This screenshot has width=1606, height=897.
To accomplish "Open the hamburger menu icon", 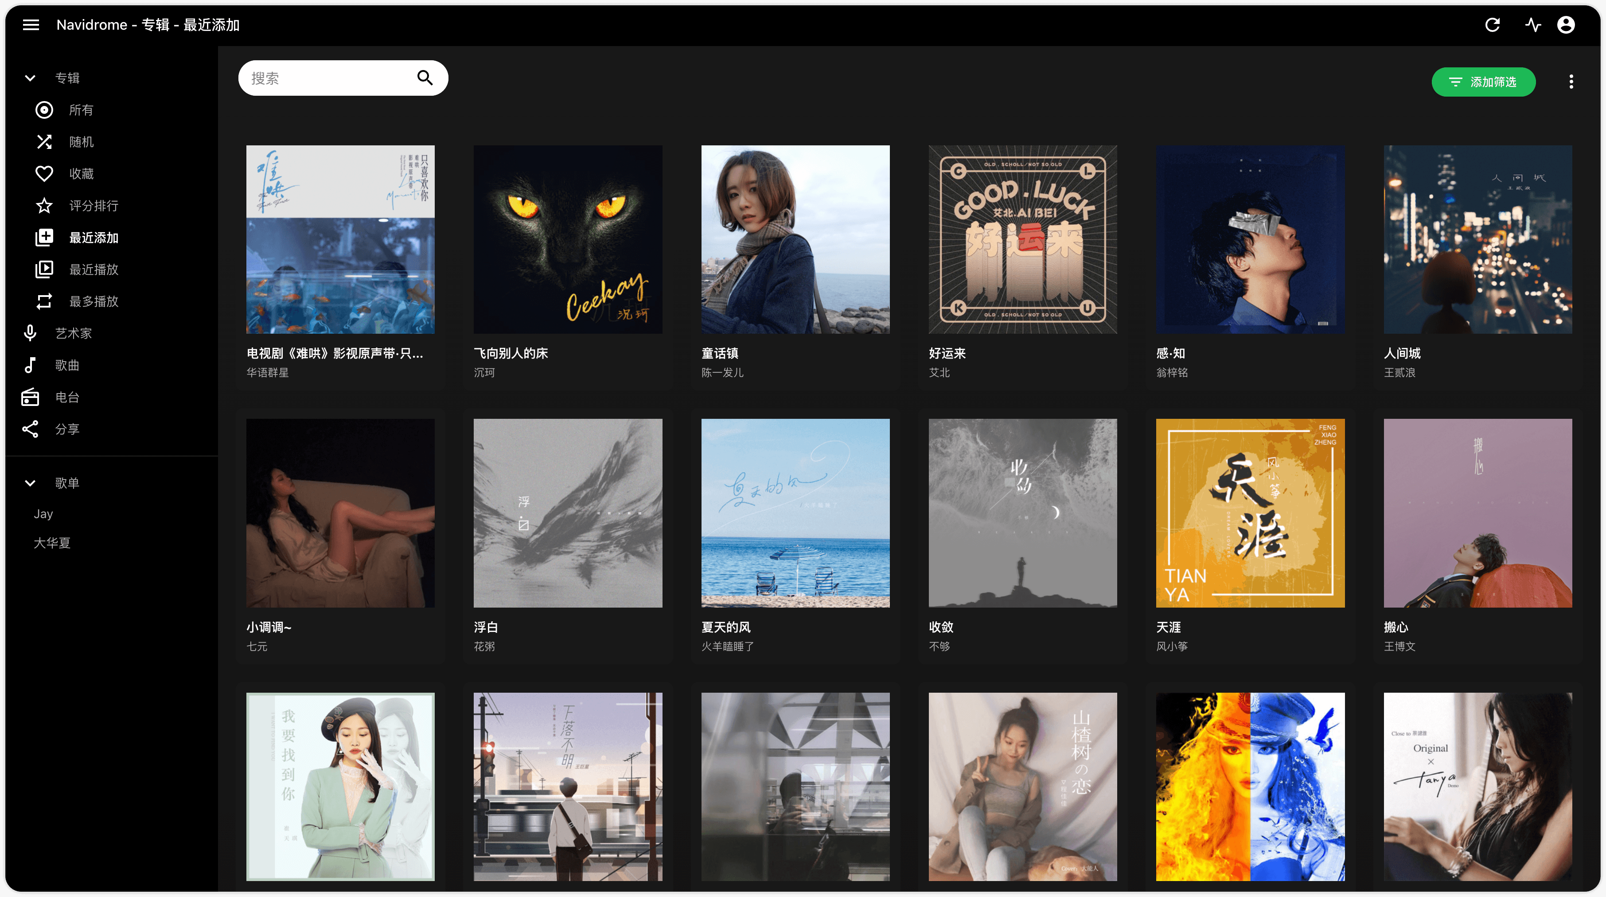I will [31, 25].
